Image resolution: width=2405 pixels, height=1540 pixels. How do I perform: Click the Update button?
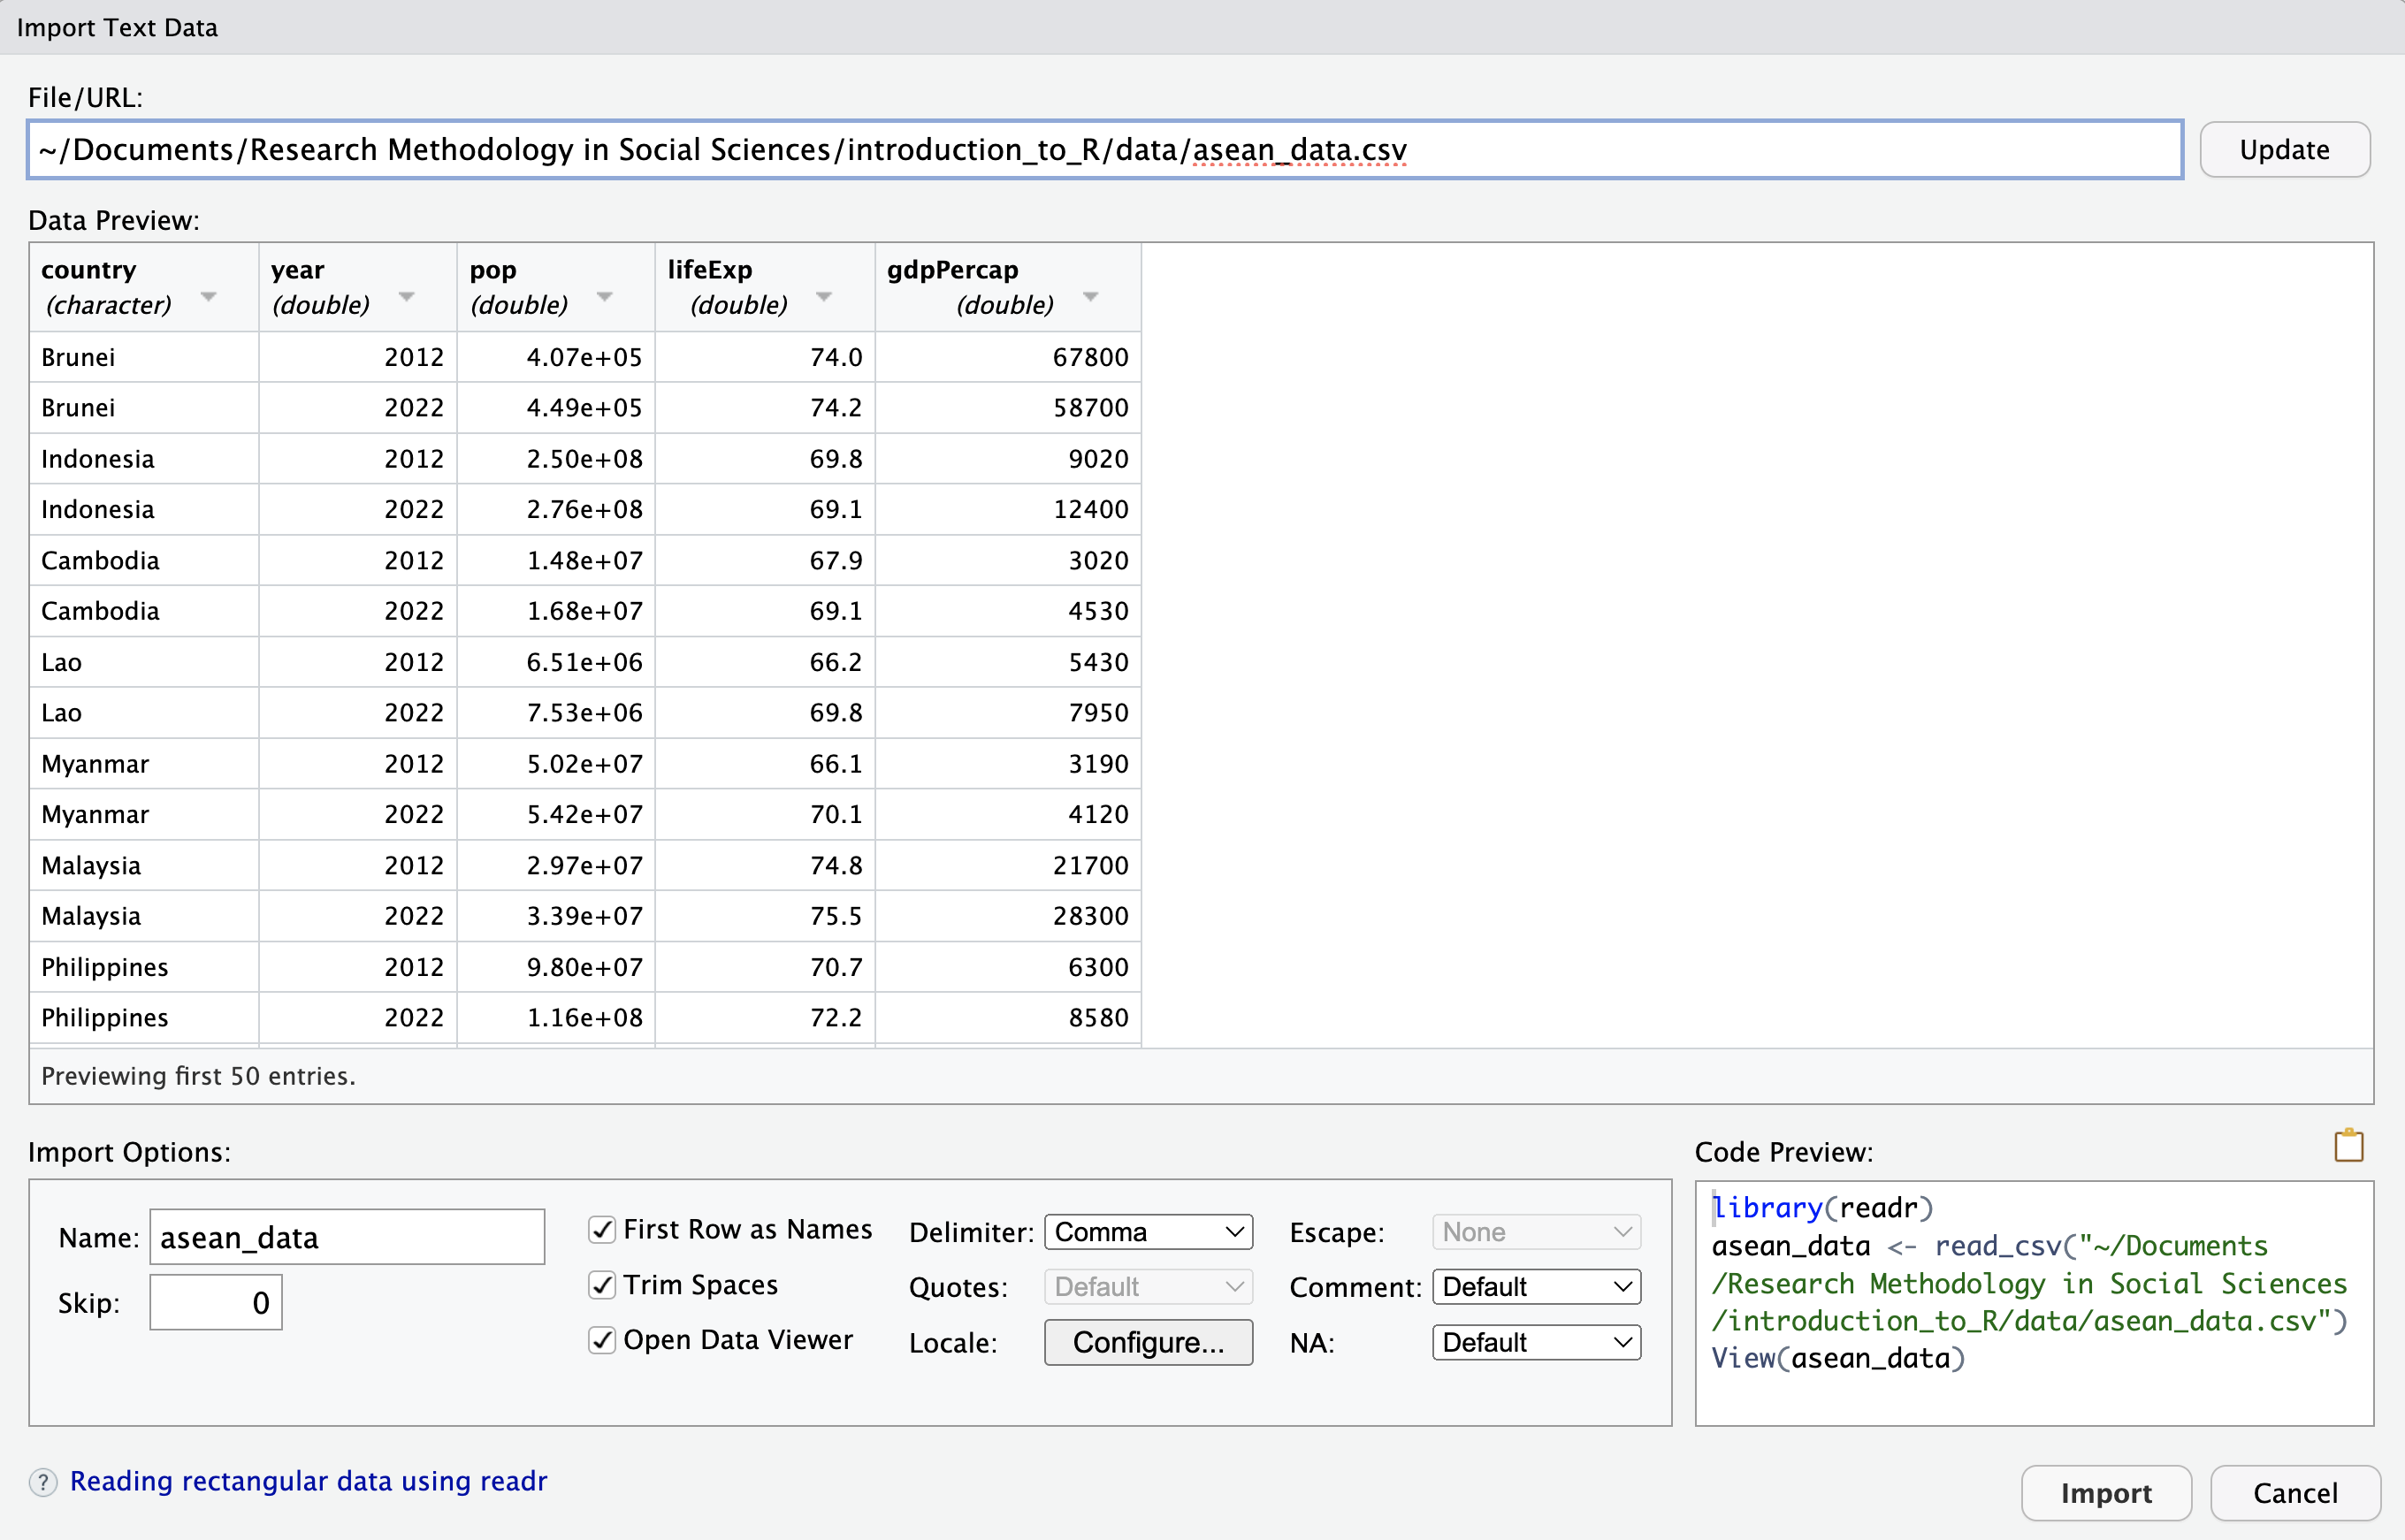(x=2284, y=150)
